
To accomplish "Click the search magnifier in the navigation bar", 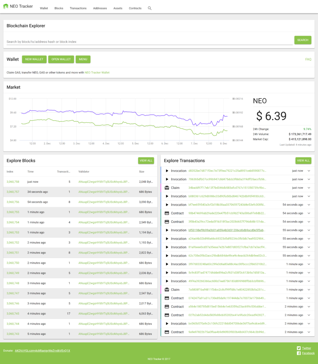I will pos(150,8).
